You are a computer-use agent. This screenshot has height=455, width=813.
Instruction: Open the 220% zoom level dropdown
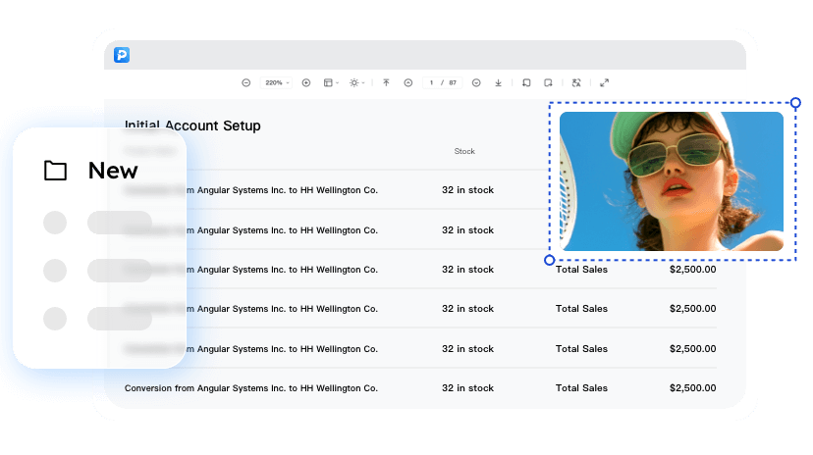coord(276,83)
